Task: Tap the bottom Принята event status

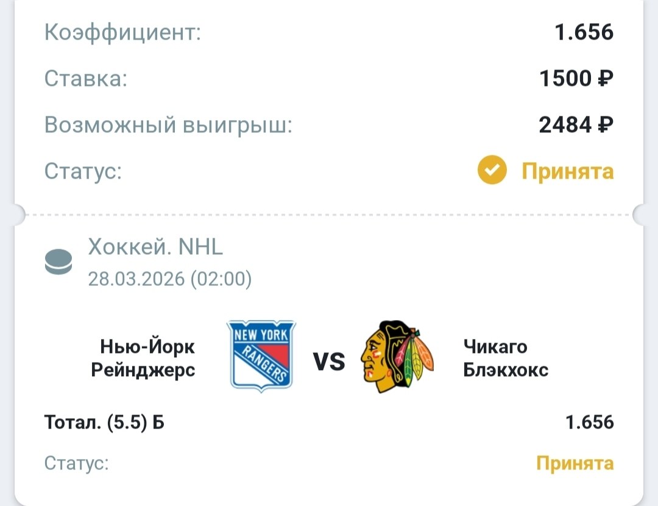Action: tap(575, 463)
